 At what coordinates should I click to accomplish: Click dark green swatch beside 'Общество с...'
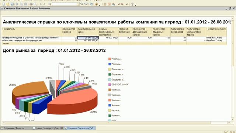pos(110,74)
